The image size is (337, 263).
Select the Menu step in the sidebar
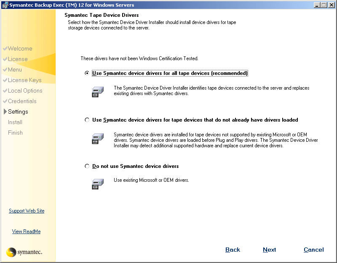(15, 69)
